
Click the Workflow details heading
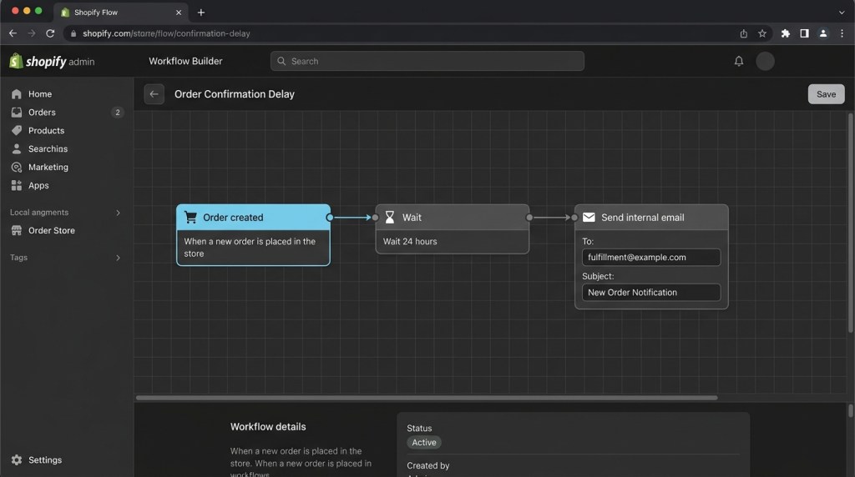268,427
